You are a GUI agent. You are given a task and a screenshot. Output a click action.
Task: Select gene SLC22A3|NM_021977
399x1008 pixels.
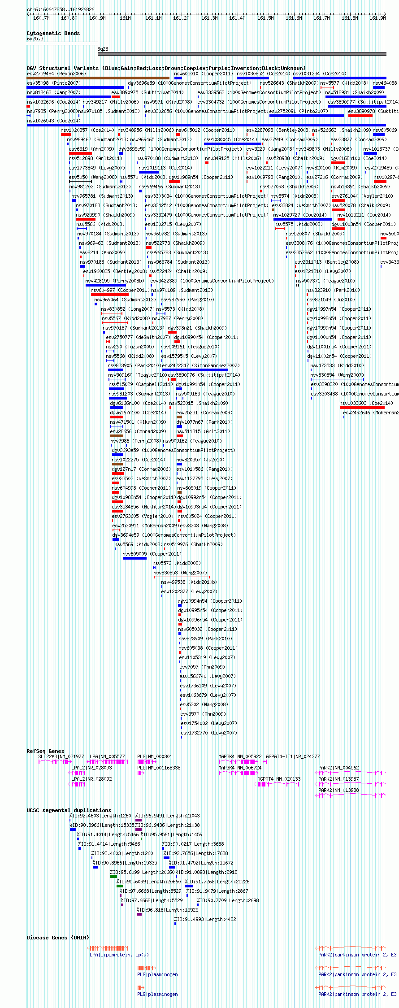(x=61, y=756)
